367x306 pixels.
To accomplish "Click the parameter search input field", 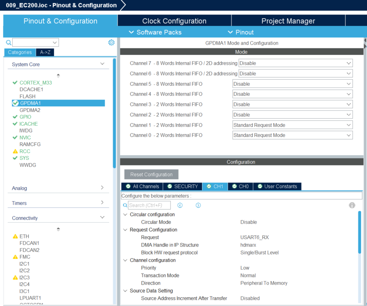I will [148, 205].
